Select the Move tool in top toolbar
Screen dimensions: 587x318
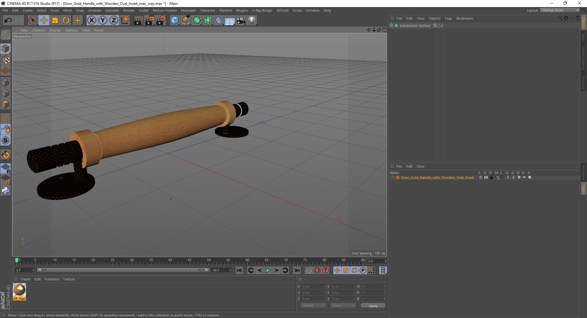44,20
